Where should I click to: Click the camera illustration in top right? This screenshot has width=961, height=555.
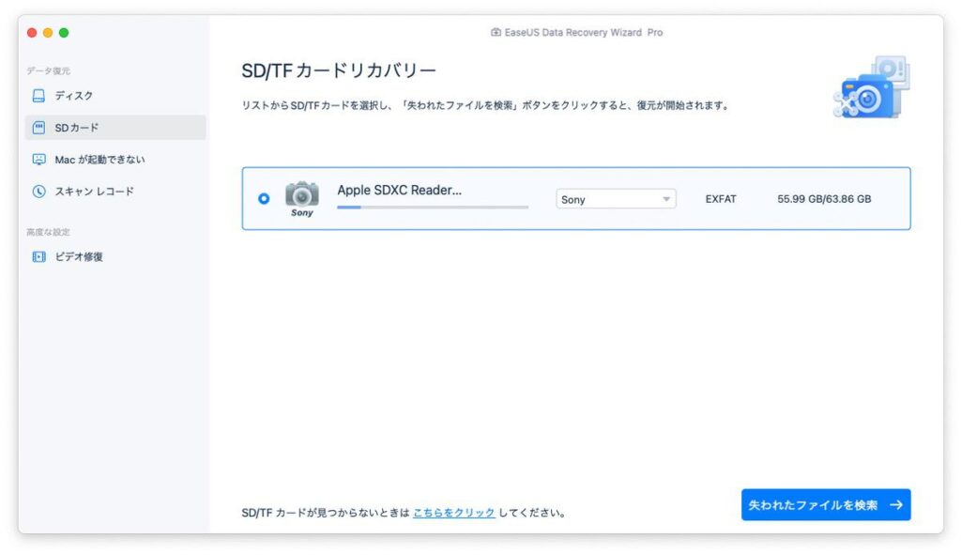pyautogui.click(x=872, y=87)
